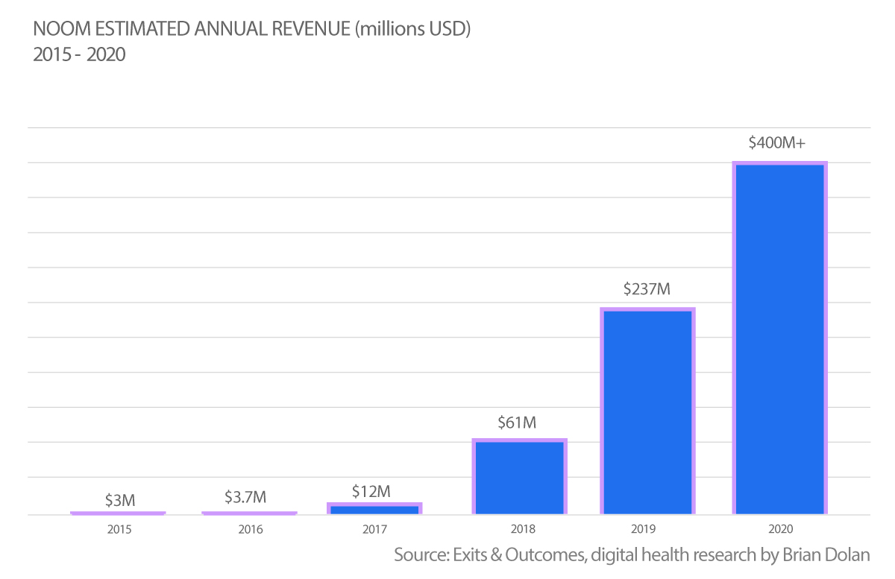The height and width of the screenshot is (579, 895).
Task: Click the $237M value label
Action: coord(647,289)
